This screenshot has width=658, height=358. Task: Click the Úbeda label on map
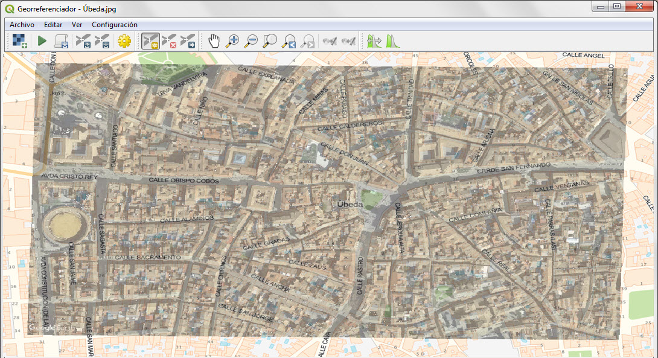point(350,205)
